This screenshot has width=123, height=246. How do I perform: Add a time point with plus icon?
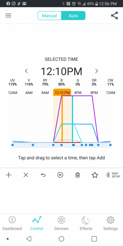coord(9,175)
